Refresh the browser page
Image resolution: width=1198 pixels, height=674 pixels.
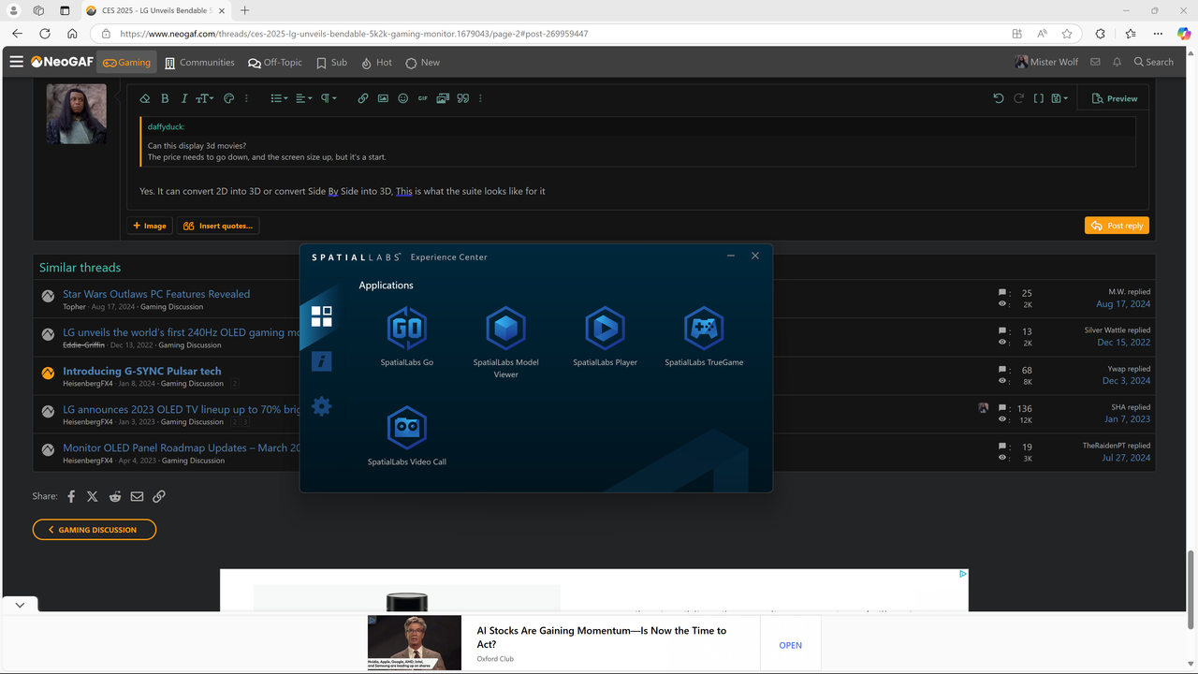(x=45, y=34)
